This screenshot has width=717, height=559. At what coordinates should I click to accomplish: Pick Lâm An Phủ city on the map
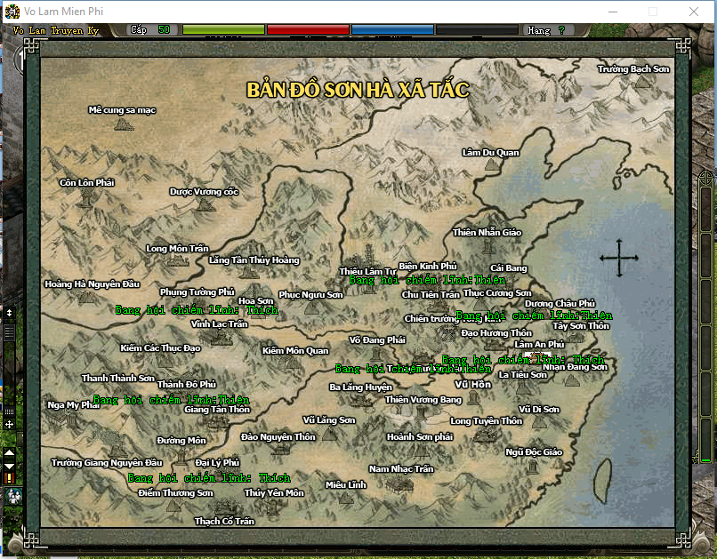coord(538,345)
